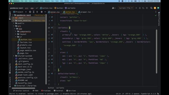This screenshot has height=95, width=169.
Task: Select page.tsx in project tree
Action: pyautogui.click(x=24, y=53)
